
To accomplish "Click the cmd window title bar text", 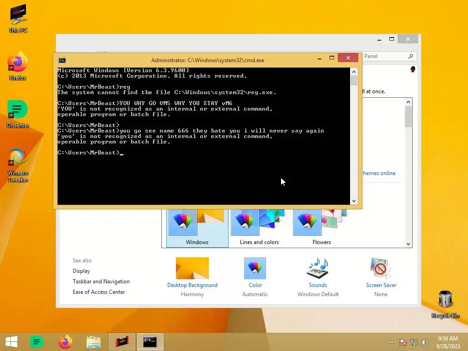I will 208,60.
